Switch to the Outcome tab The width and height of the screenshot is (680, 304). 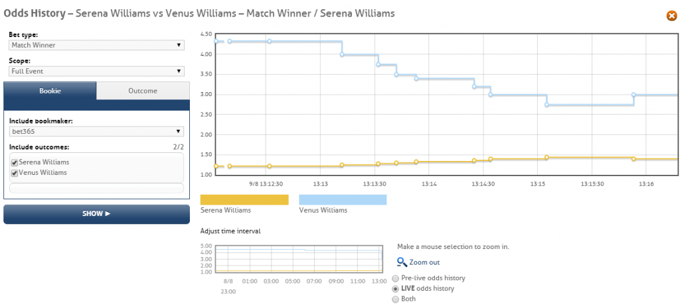[x=143, y=91]
